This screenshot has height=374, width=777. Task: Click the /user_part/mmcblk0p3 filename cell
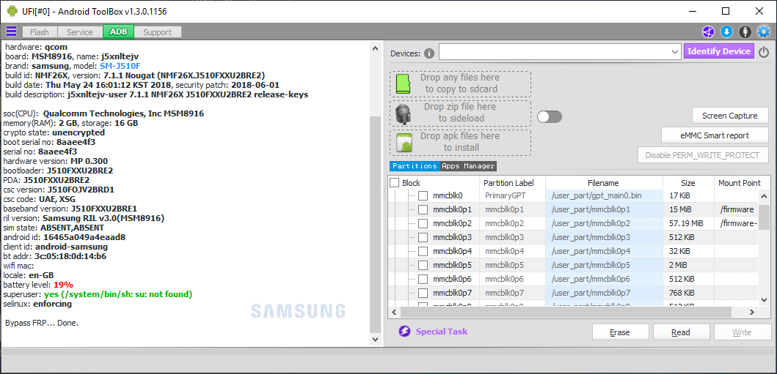pyautogui.click(x=604, y=237)
